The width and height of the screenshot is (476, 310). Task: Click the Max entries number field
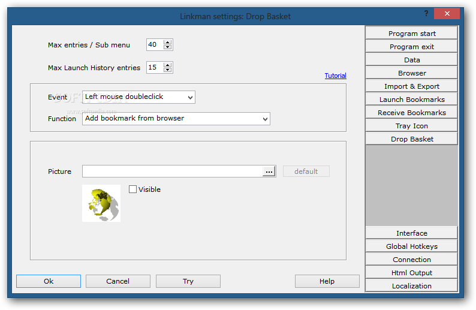(x=155, y=44)
